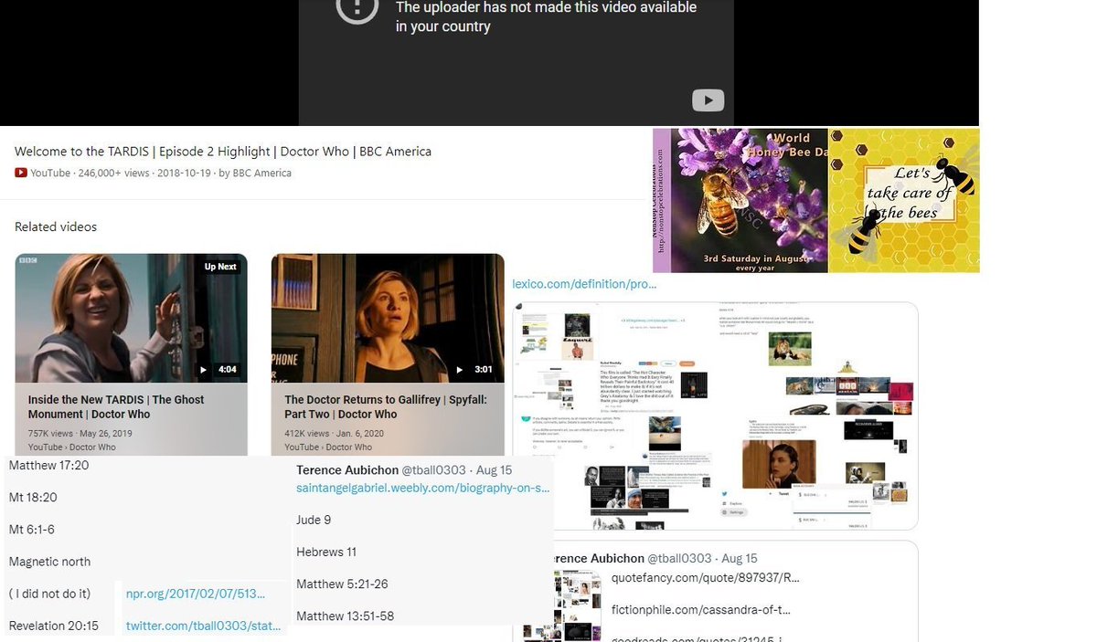Open the fictionphile.com cassandra link
This screenshot has height=642, width=1097.
point(701,609)
